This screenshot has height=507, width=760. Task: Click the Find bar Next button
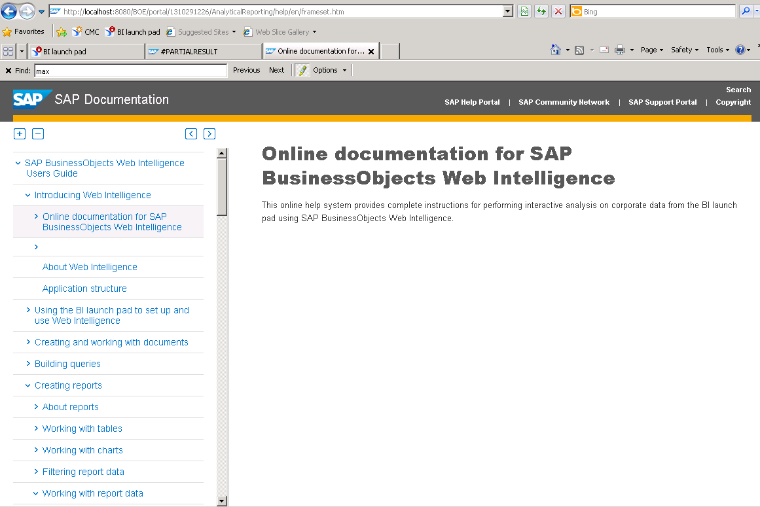(x=277, y=70)
